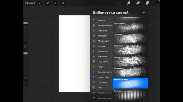Screen dimensions: 183x102
Task: Choose the Хэви-метал brush
Action: click(x=130, y=27)
